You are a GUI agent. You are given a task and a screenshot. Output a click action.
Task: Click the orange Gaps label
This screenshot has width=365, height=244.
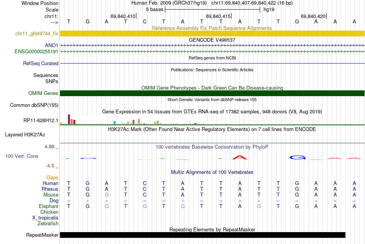pyautogui.click(x=52, y=178)
